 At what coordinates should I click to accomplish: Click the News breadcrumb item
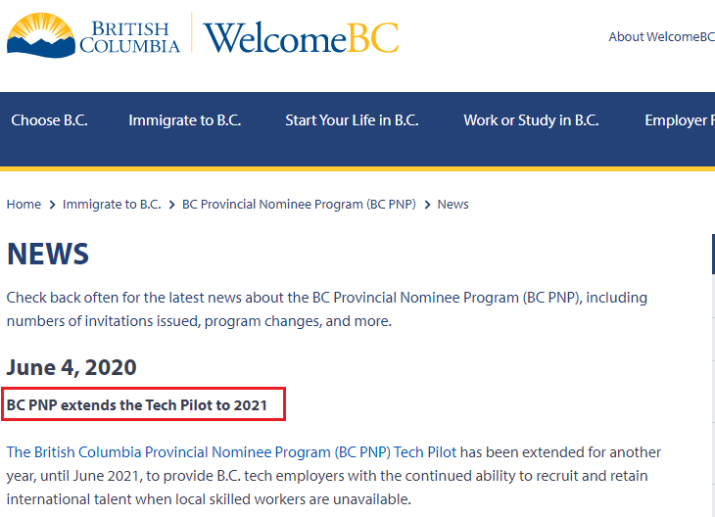coord(453,205)
